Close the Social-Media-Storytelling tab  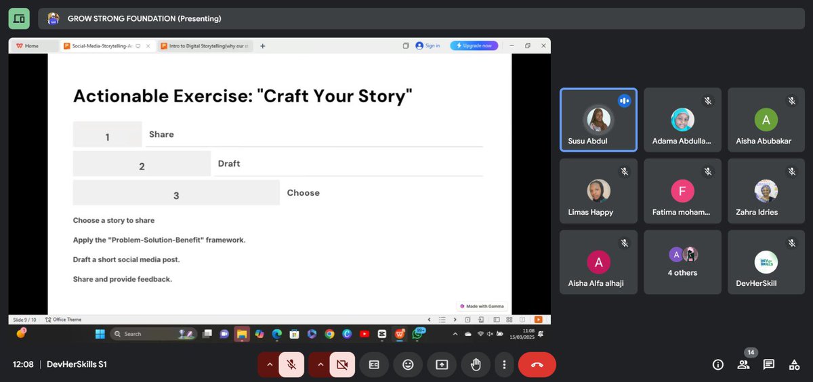(x=148, y=46)
